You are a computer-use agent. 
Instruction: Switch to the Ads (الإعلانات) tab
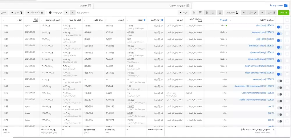click(46, 6)
